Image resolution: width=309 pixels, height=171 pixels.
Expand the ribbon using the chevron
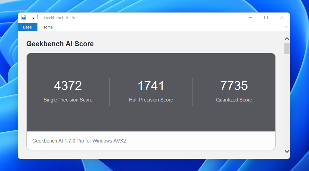pyautogui.click(x=286, y=27)
